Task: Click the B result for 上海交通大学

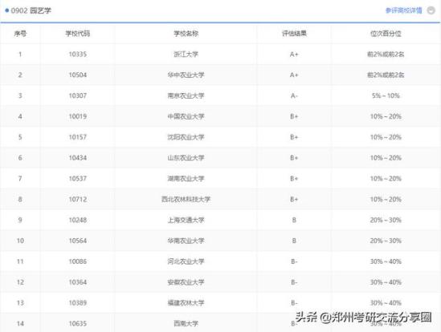Action: (294, 221)
